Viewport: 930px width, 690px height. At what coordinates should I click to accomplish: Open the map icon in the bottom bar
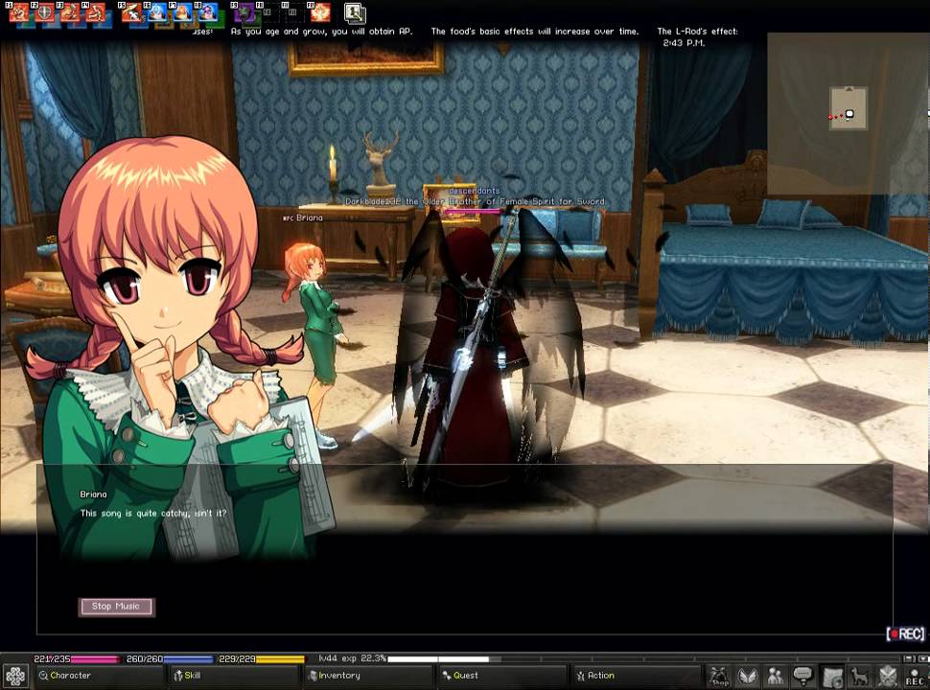point(832,676)
